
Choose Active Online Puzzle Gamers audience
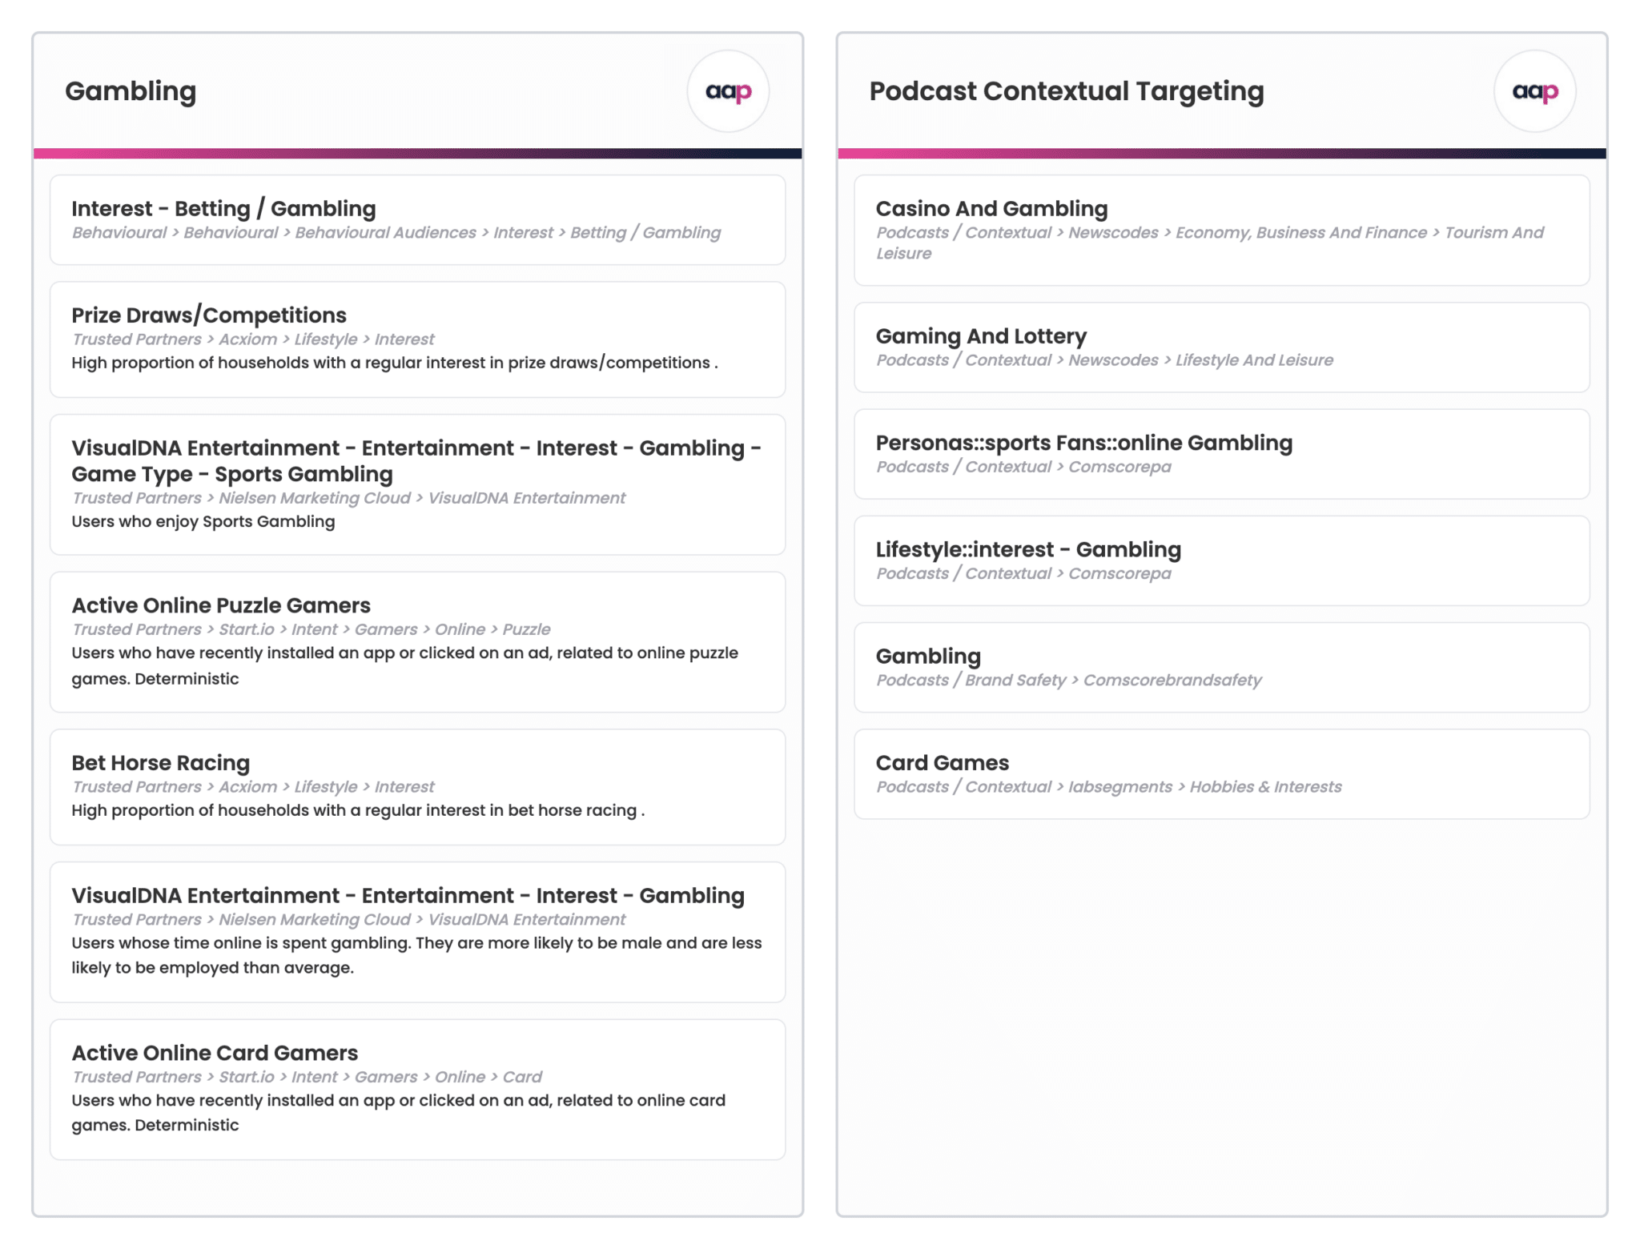click(417, 642)
